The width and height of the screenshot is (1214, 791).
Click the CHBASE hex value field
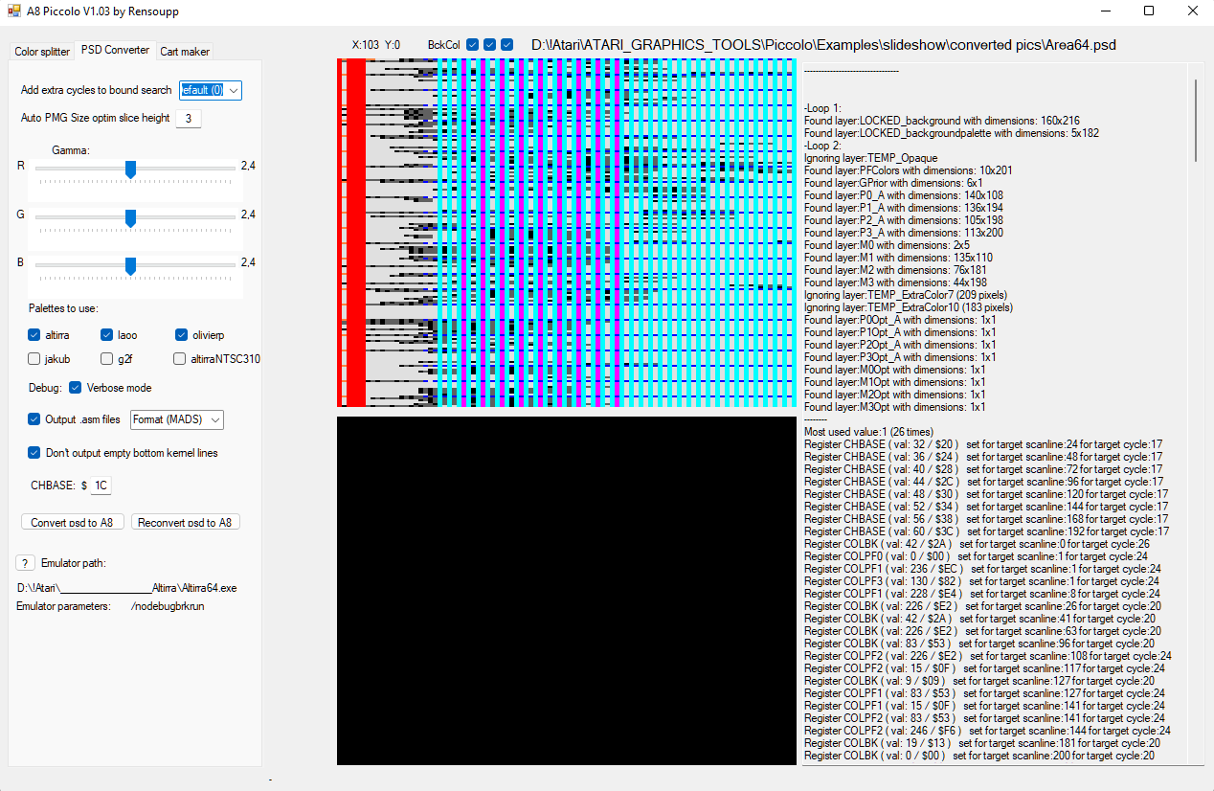101,486
